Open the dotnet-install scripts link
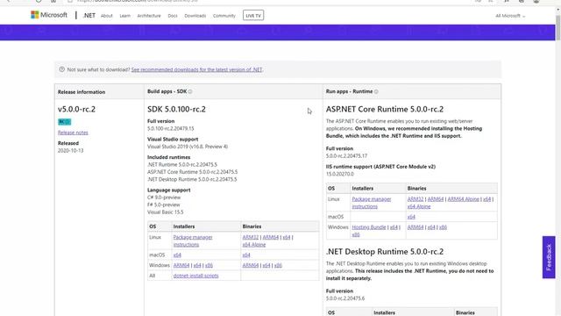 point(195,276)
